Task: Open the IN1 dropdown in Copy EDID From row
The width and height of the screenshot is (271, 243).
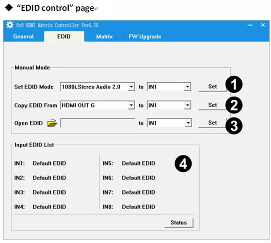Action: [187, 105]
